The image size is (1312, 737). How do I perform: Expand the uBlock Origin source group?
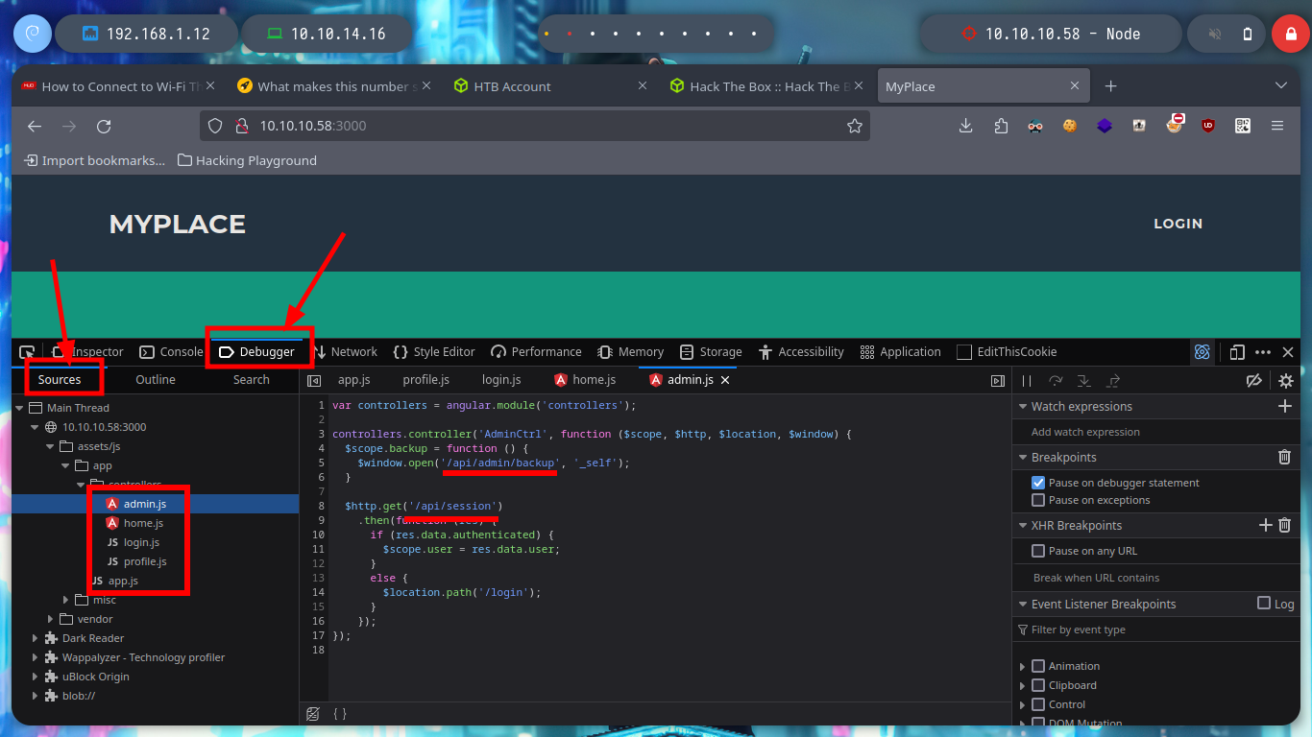[x=36, y=677]
